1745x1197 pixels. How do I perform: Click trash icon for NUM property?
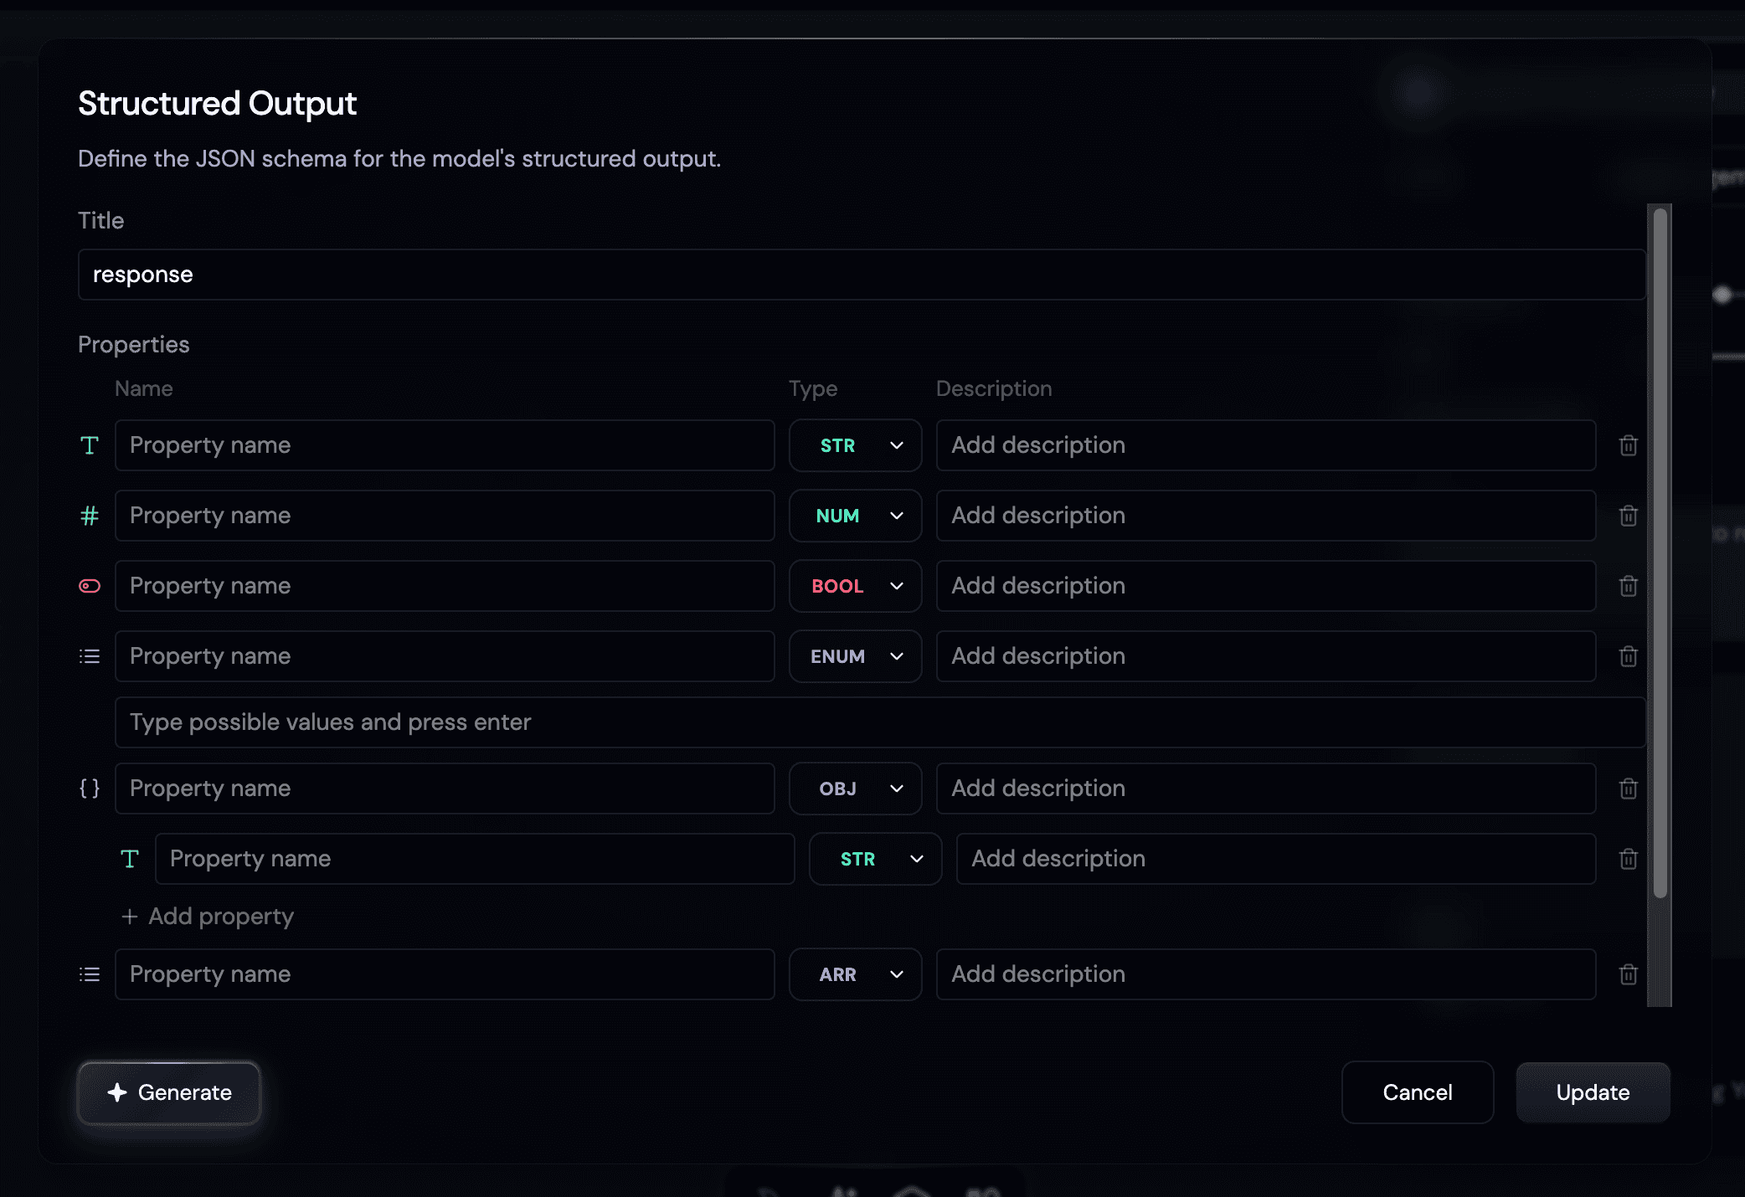coord(1628,516)
